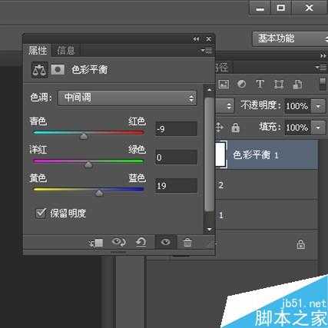
Task: Open the Properties panel flyout menu
Action: coord(207,51)
